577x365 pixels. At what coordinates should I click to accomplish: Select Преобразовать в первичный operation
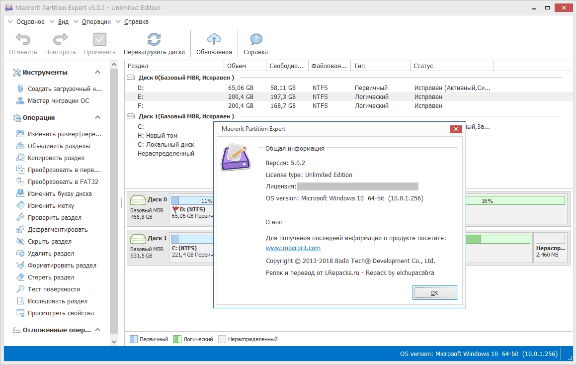pos(59,170)
